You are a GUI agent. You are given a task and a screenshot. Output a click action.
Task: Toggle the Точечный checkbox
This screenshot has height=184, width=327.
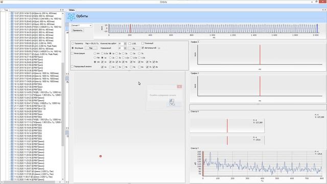click(143, 43)
